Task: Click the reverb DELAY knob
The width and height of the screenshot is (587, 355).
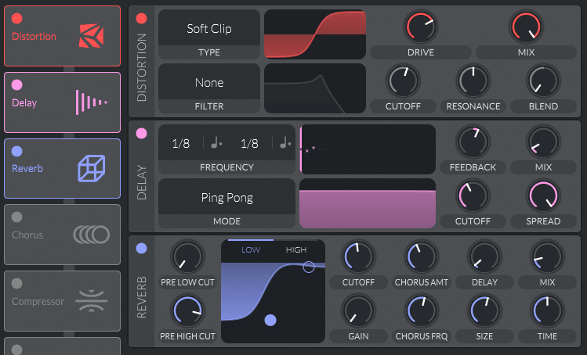Action: (484, 257)
